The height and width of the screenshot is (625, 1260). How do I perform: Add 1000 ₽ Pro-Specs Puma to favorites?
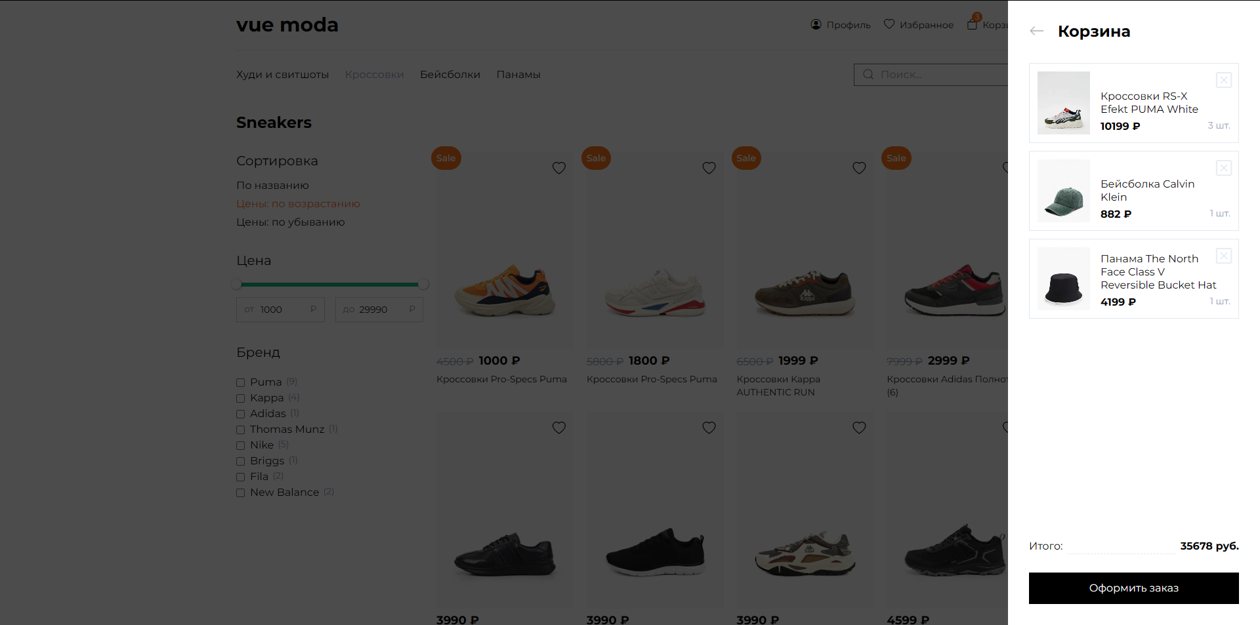coord(558,168)
